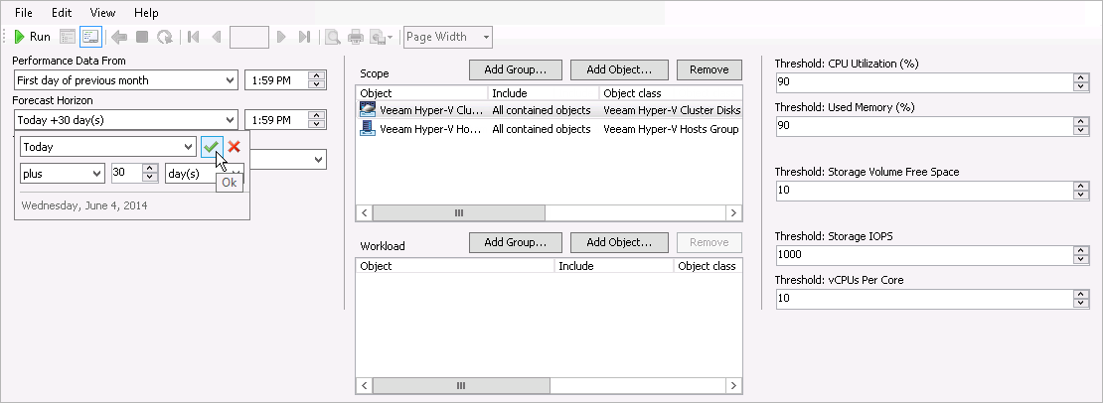The height and width of the screenshot is (403, 1103).
Task: Open the View menu
Action: (x=102, y=13)
